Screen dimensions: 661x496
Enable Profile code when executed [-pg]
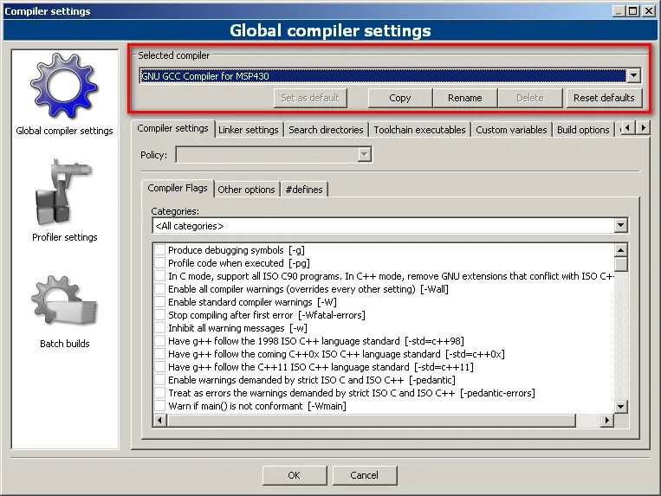point(159,263)
